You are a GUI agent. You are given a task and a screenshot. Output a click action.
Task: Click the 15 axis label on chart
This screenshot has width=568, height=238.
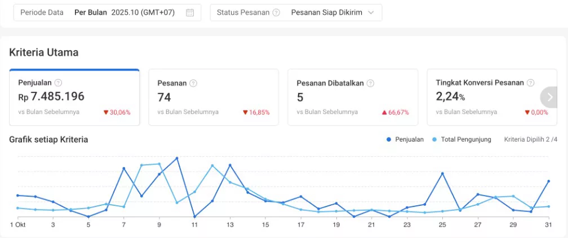265,225
